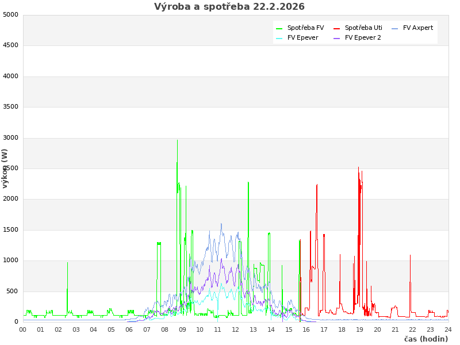Image resolution: width=460 pixels, height=345 pixels.
Task: Click the red Spotřeba Uti legend swatch
Action: 337,28
